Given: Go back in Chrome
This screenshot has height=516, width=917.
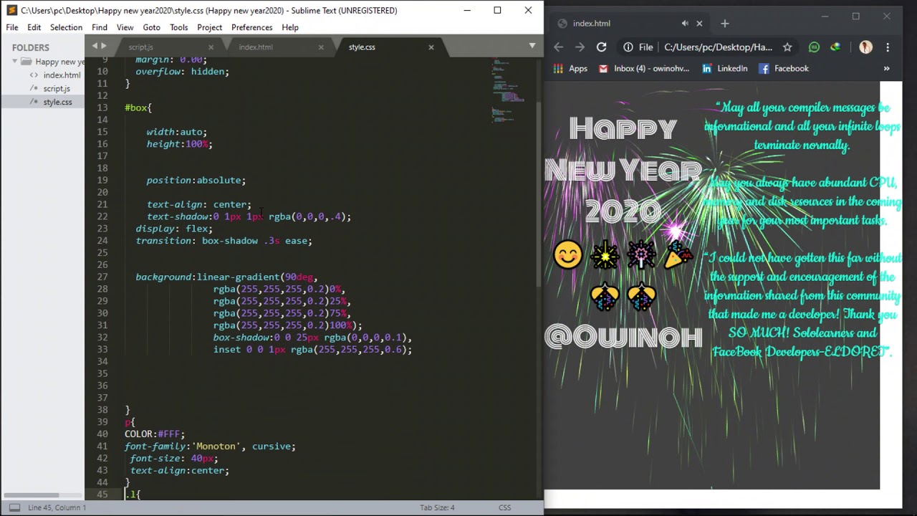Looking at the screenshot, I should 559,47.
